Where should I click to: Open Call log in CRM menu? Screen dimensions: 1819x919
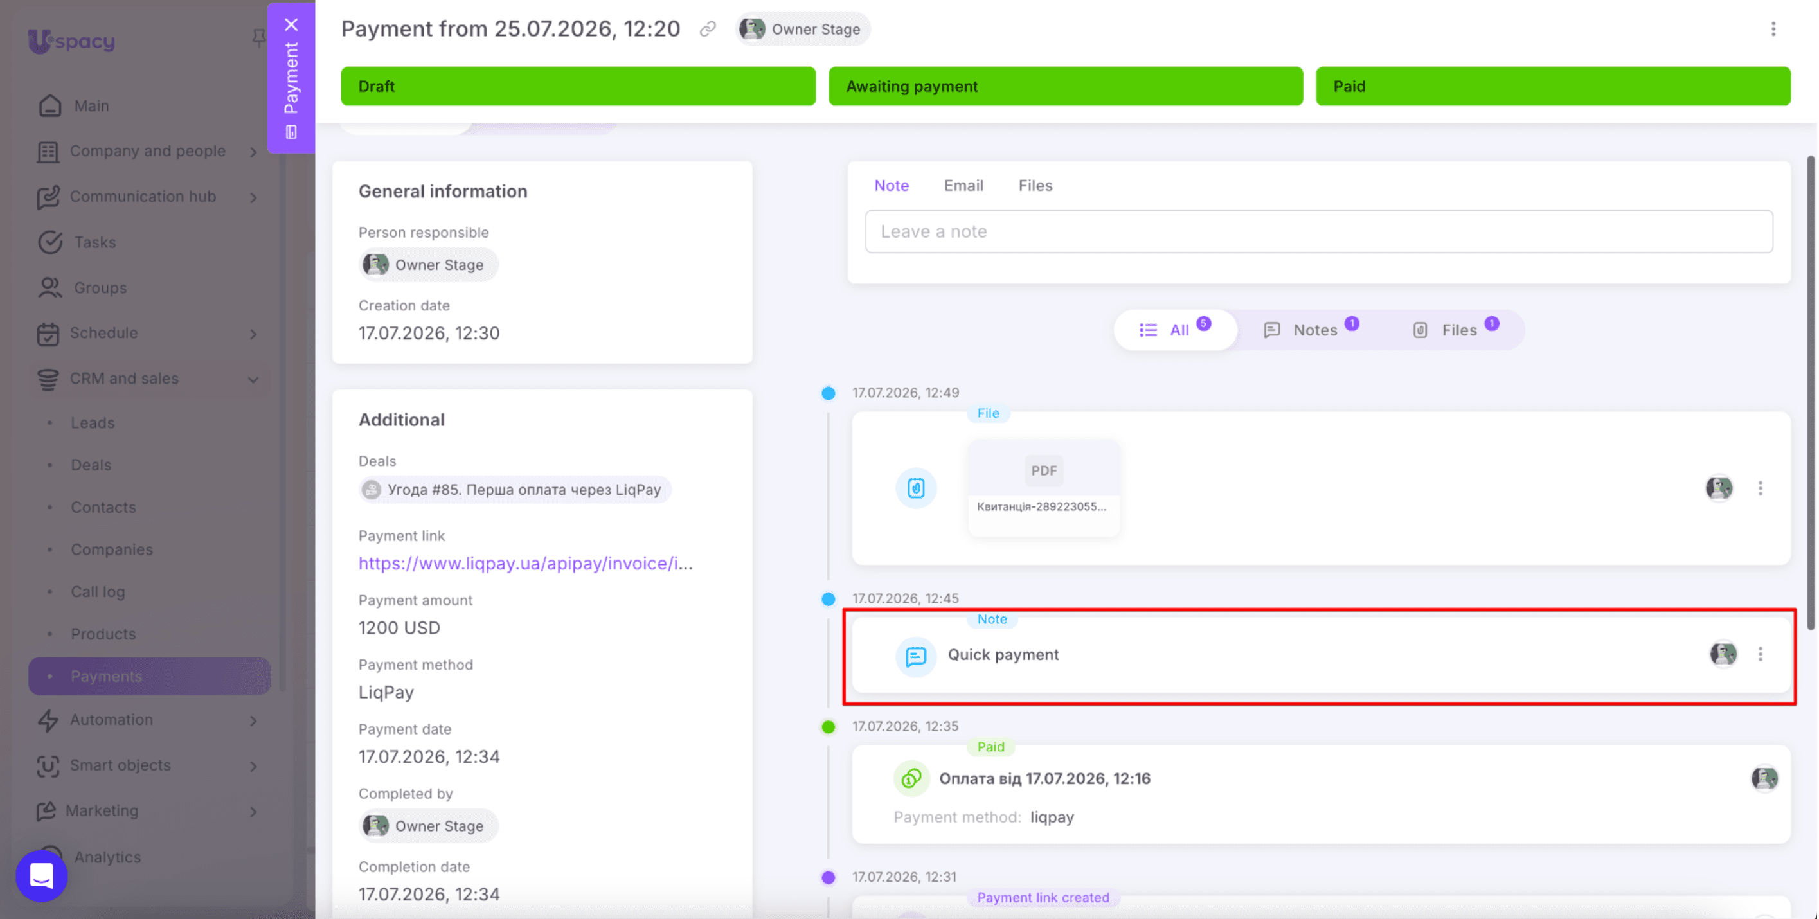click(98, 591)
